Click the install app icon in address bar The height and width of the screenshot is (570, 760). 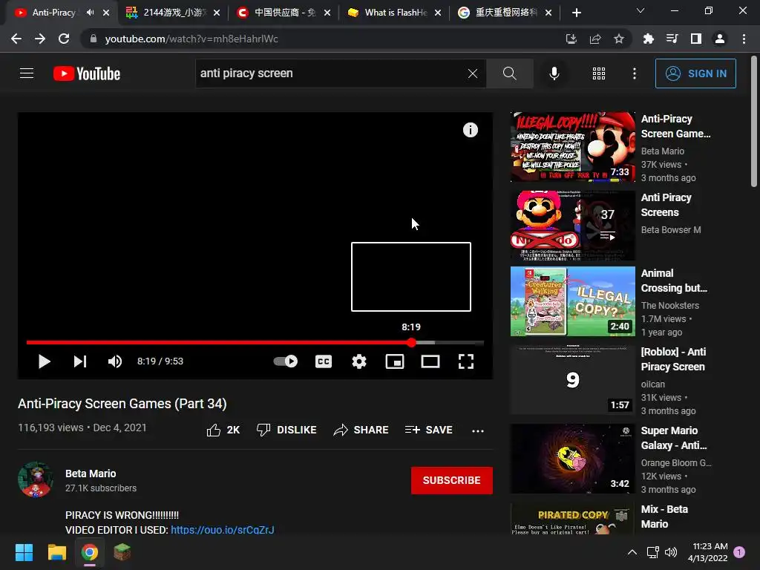click(x=571, y=39)
